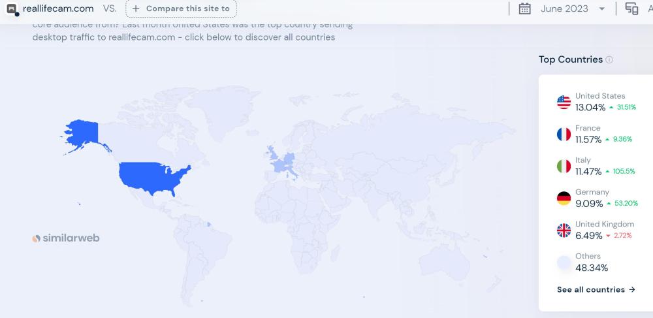Click the United States flag icon
This screenshot has height=318, width=653.
[x=564, y=103]
